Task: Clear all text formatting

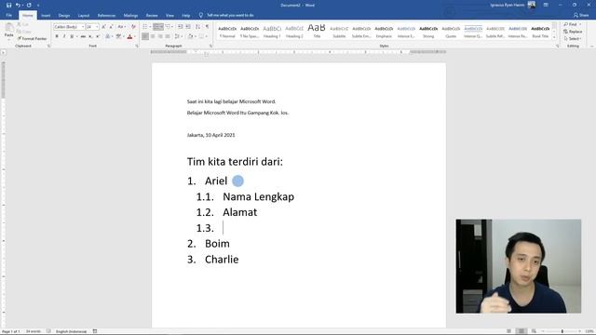Action: (x=133, y=27)
